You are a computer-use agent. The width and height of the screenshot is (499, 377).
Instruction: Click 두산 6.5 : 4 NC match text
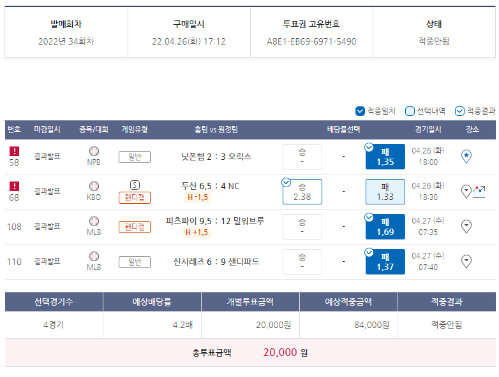click(211, 186)
